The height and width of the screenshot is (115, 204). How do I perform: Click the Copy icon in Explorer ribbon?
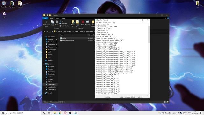click(x=52, y=23)
